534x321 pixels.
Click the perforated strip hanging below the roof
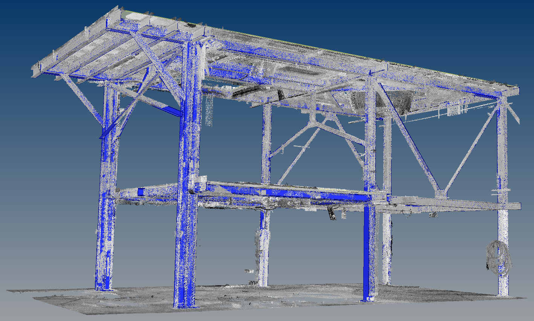[208, 110]
